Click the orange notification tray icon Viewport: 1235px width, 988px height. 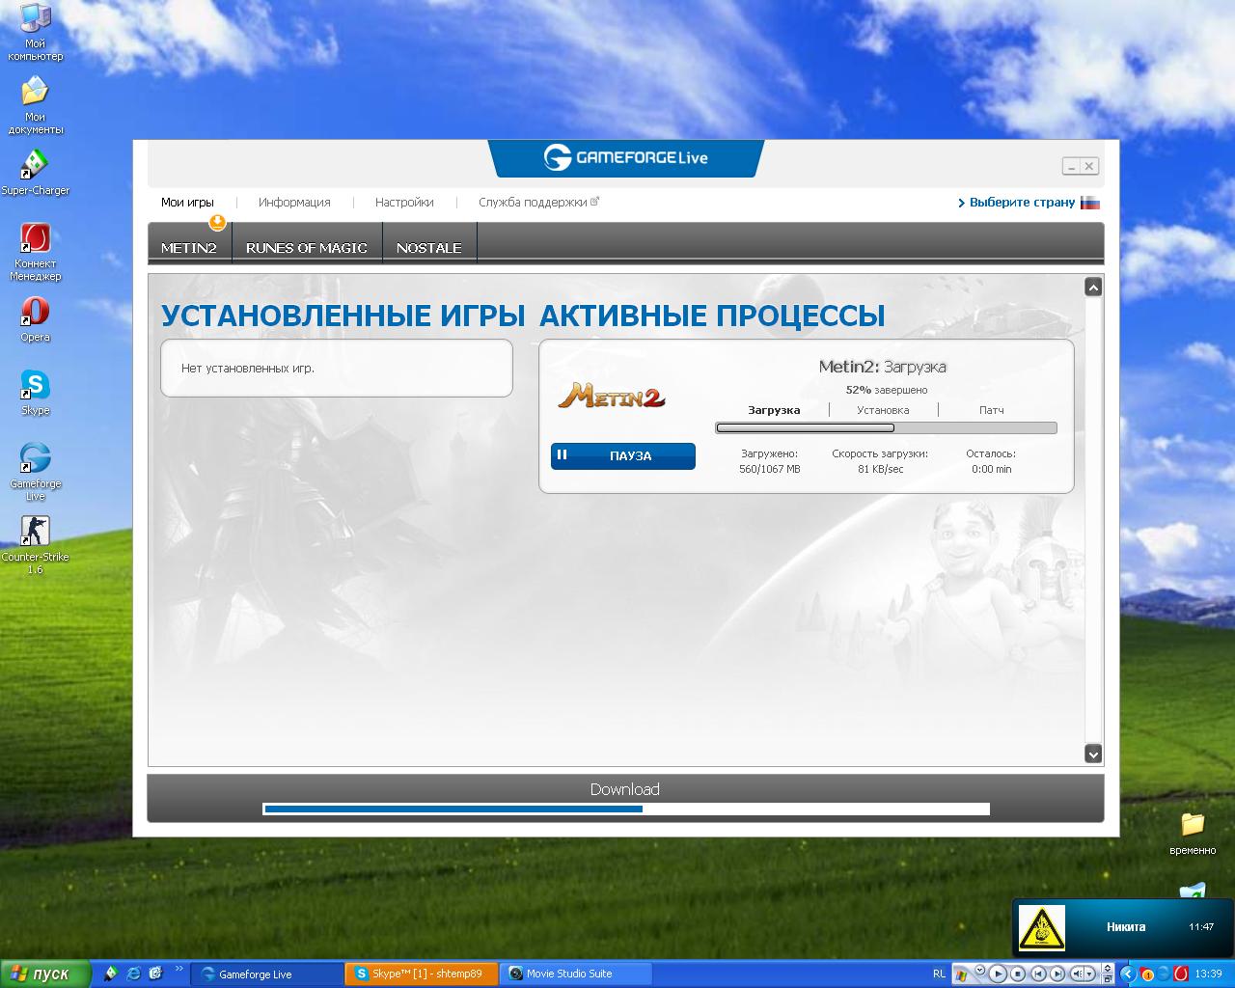[x=1147, y=974]
